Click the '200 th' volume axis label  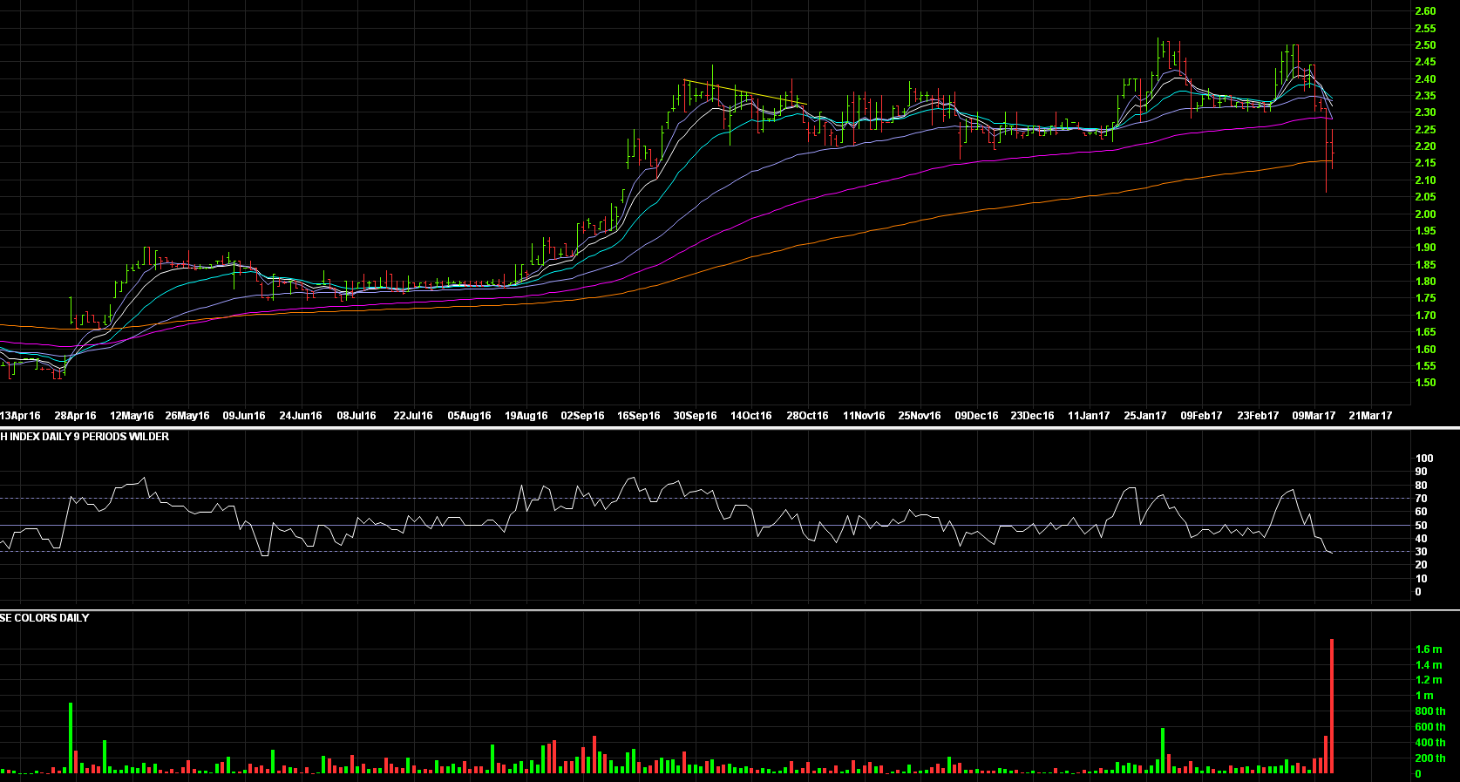pos(1430,758)
